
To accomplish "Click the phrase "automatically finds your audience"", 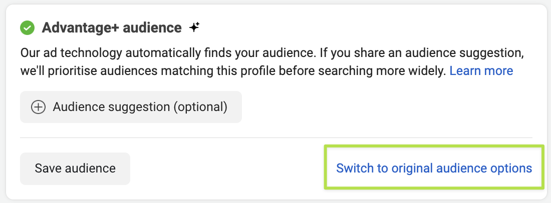I will coord(215,52).
